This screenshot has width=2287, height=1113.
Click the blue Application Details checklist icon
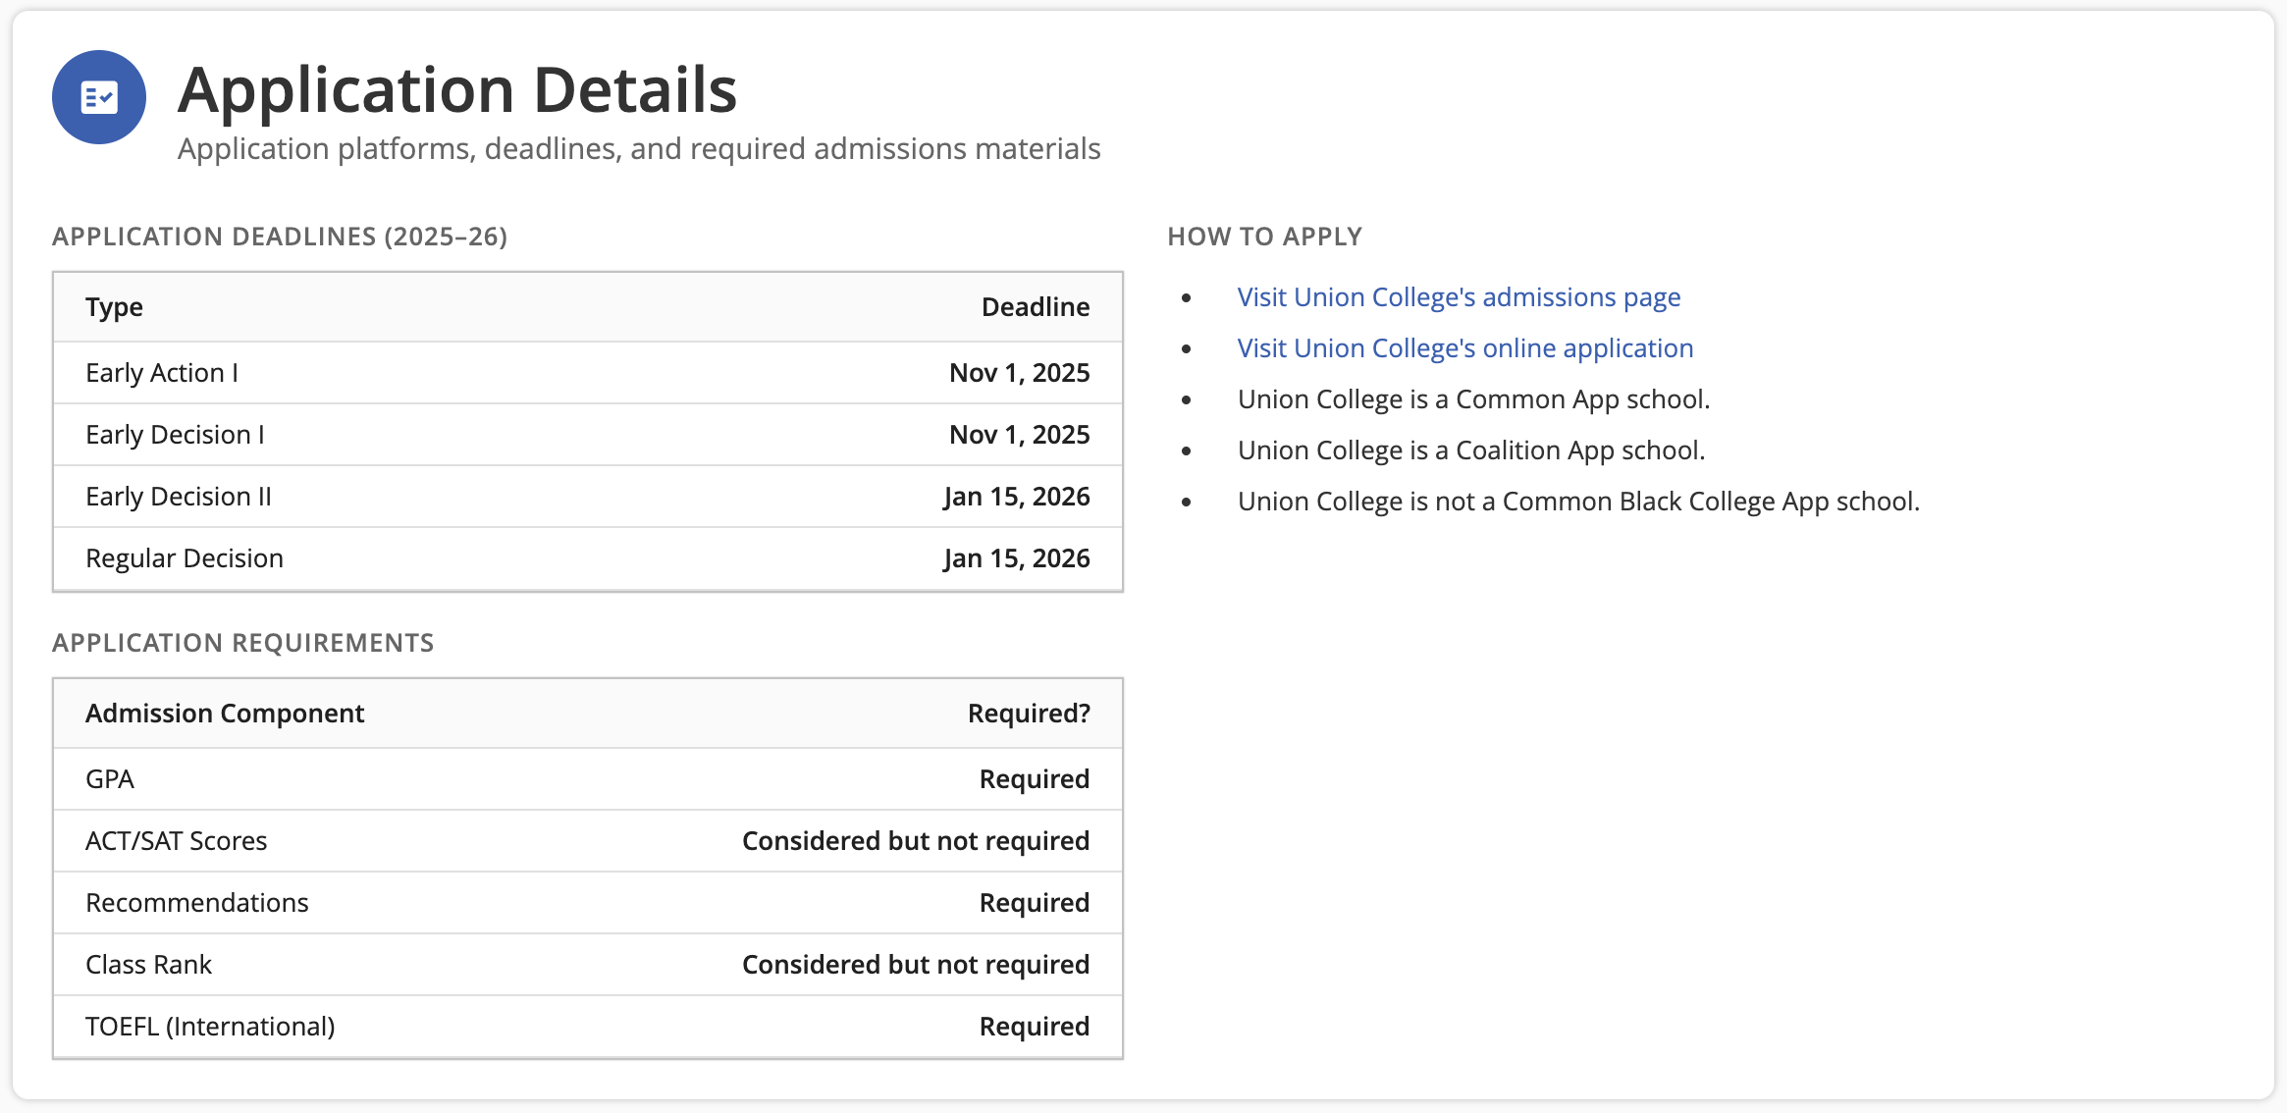[x=99, y=97]
